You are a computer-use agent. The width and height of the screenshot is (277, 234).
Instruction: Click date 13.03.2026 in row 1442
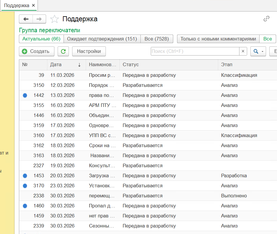tap(62, 95)
